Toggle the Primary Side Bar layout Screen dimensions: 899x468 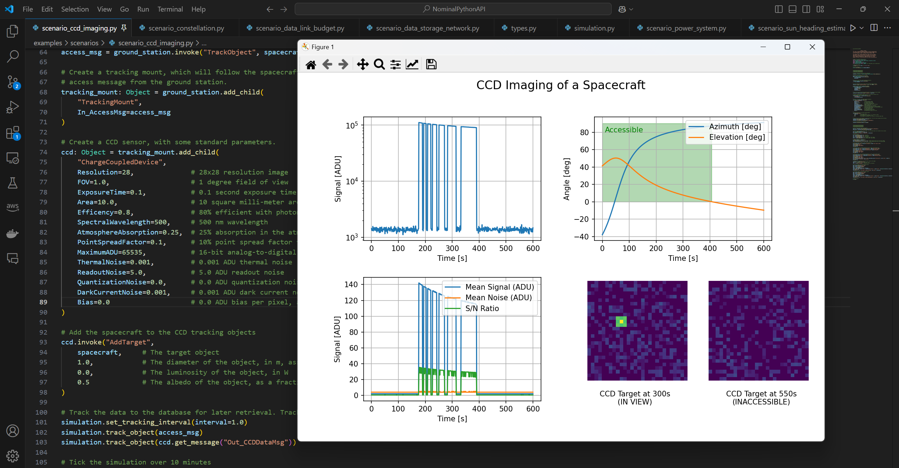(x=779, y=9)
